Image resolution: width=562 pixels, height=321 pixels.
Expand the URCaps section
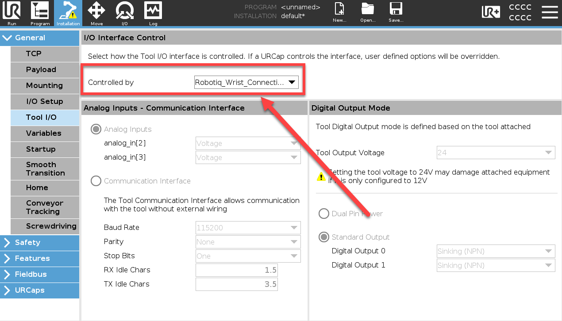(x=40, y=290)
